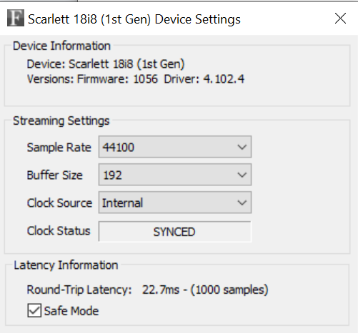This screenshot has width=358, height=333.
Task: Expand the Buffer Size dropdown arrow
Action: [242, 175]
